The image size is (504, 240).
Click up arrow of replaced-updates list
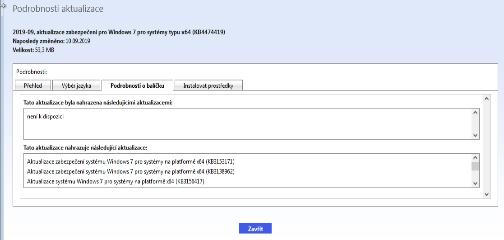coord(475,158)
